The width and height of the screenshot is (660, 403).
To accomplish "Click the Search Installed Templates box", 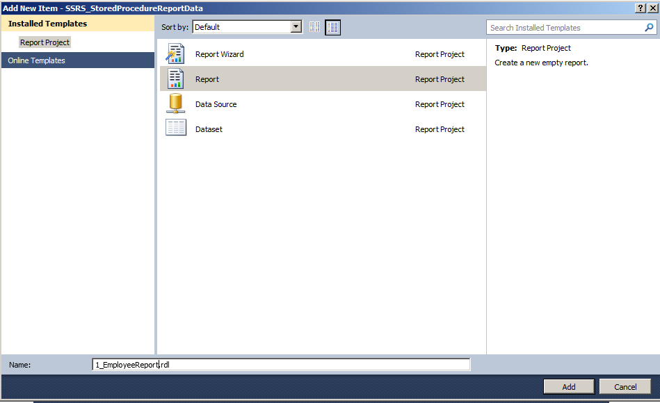I will click(563, 27).
